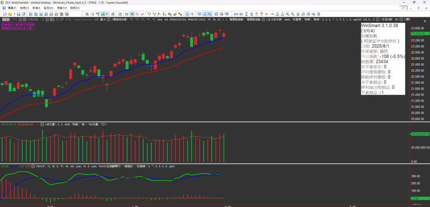
Task: Remove the 開盤低收線 indicator via X box
Action: click(109, 19)
